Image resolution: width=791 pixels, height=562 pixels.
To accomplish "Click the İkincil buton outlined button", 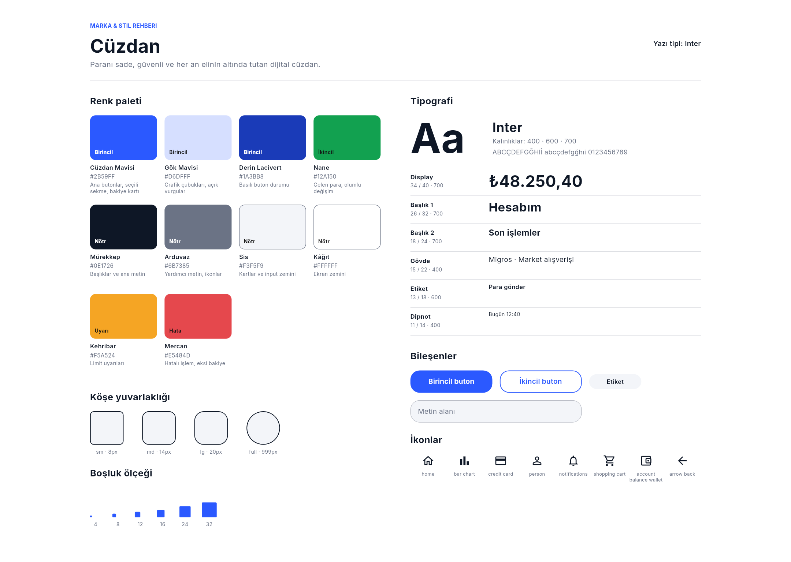I will [x=541, y=381].
